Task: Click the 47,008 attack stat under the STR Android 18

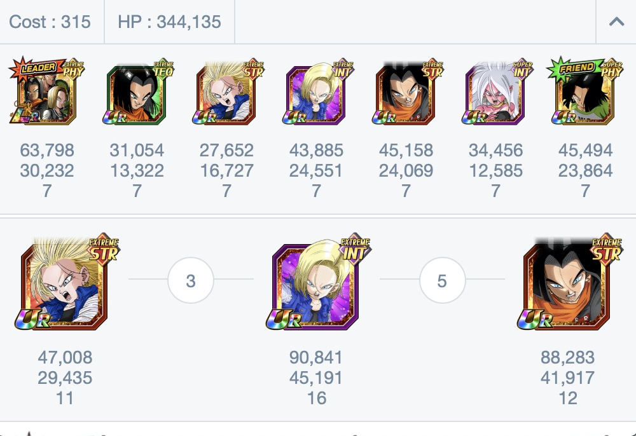Action: pyautogui.click(x=65, y=357)
